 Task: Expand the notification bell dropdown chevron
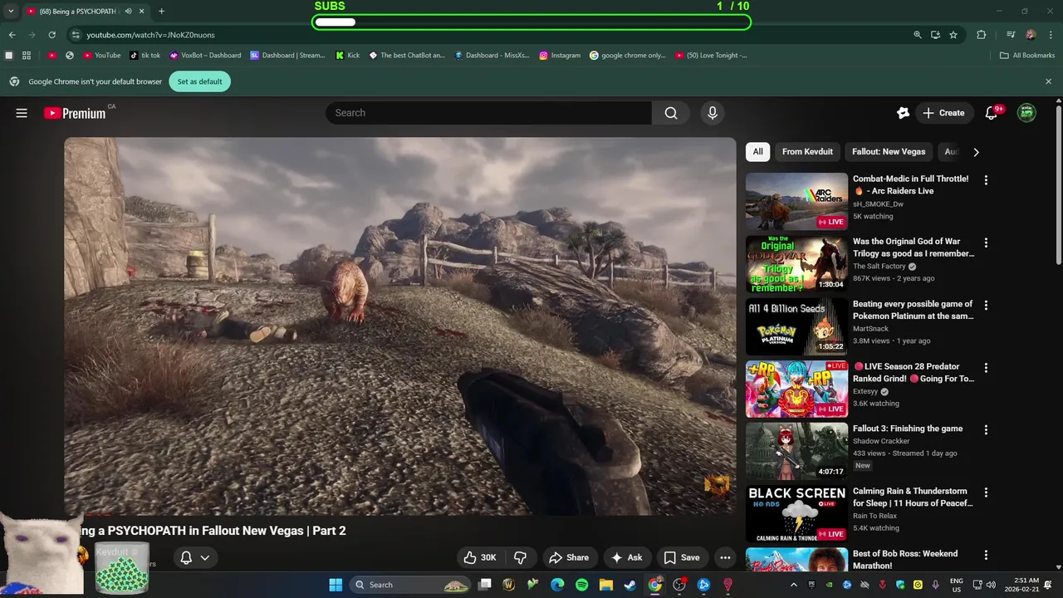[205, 558]
